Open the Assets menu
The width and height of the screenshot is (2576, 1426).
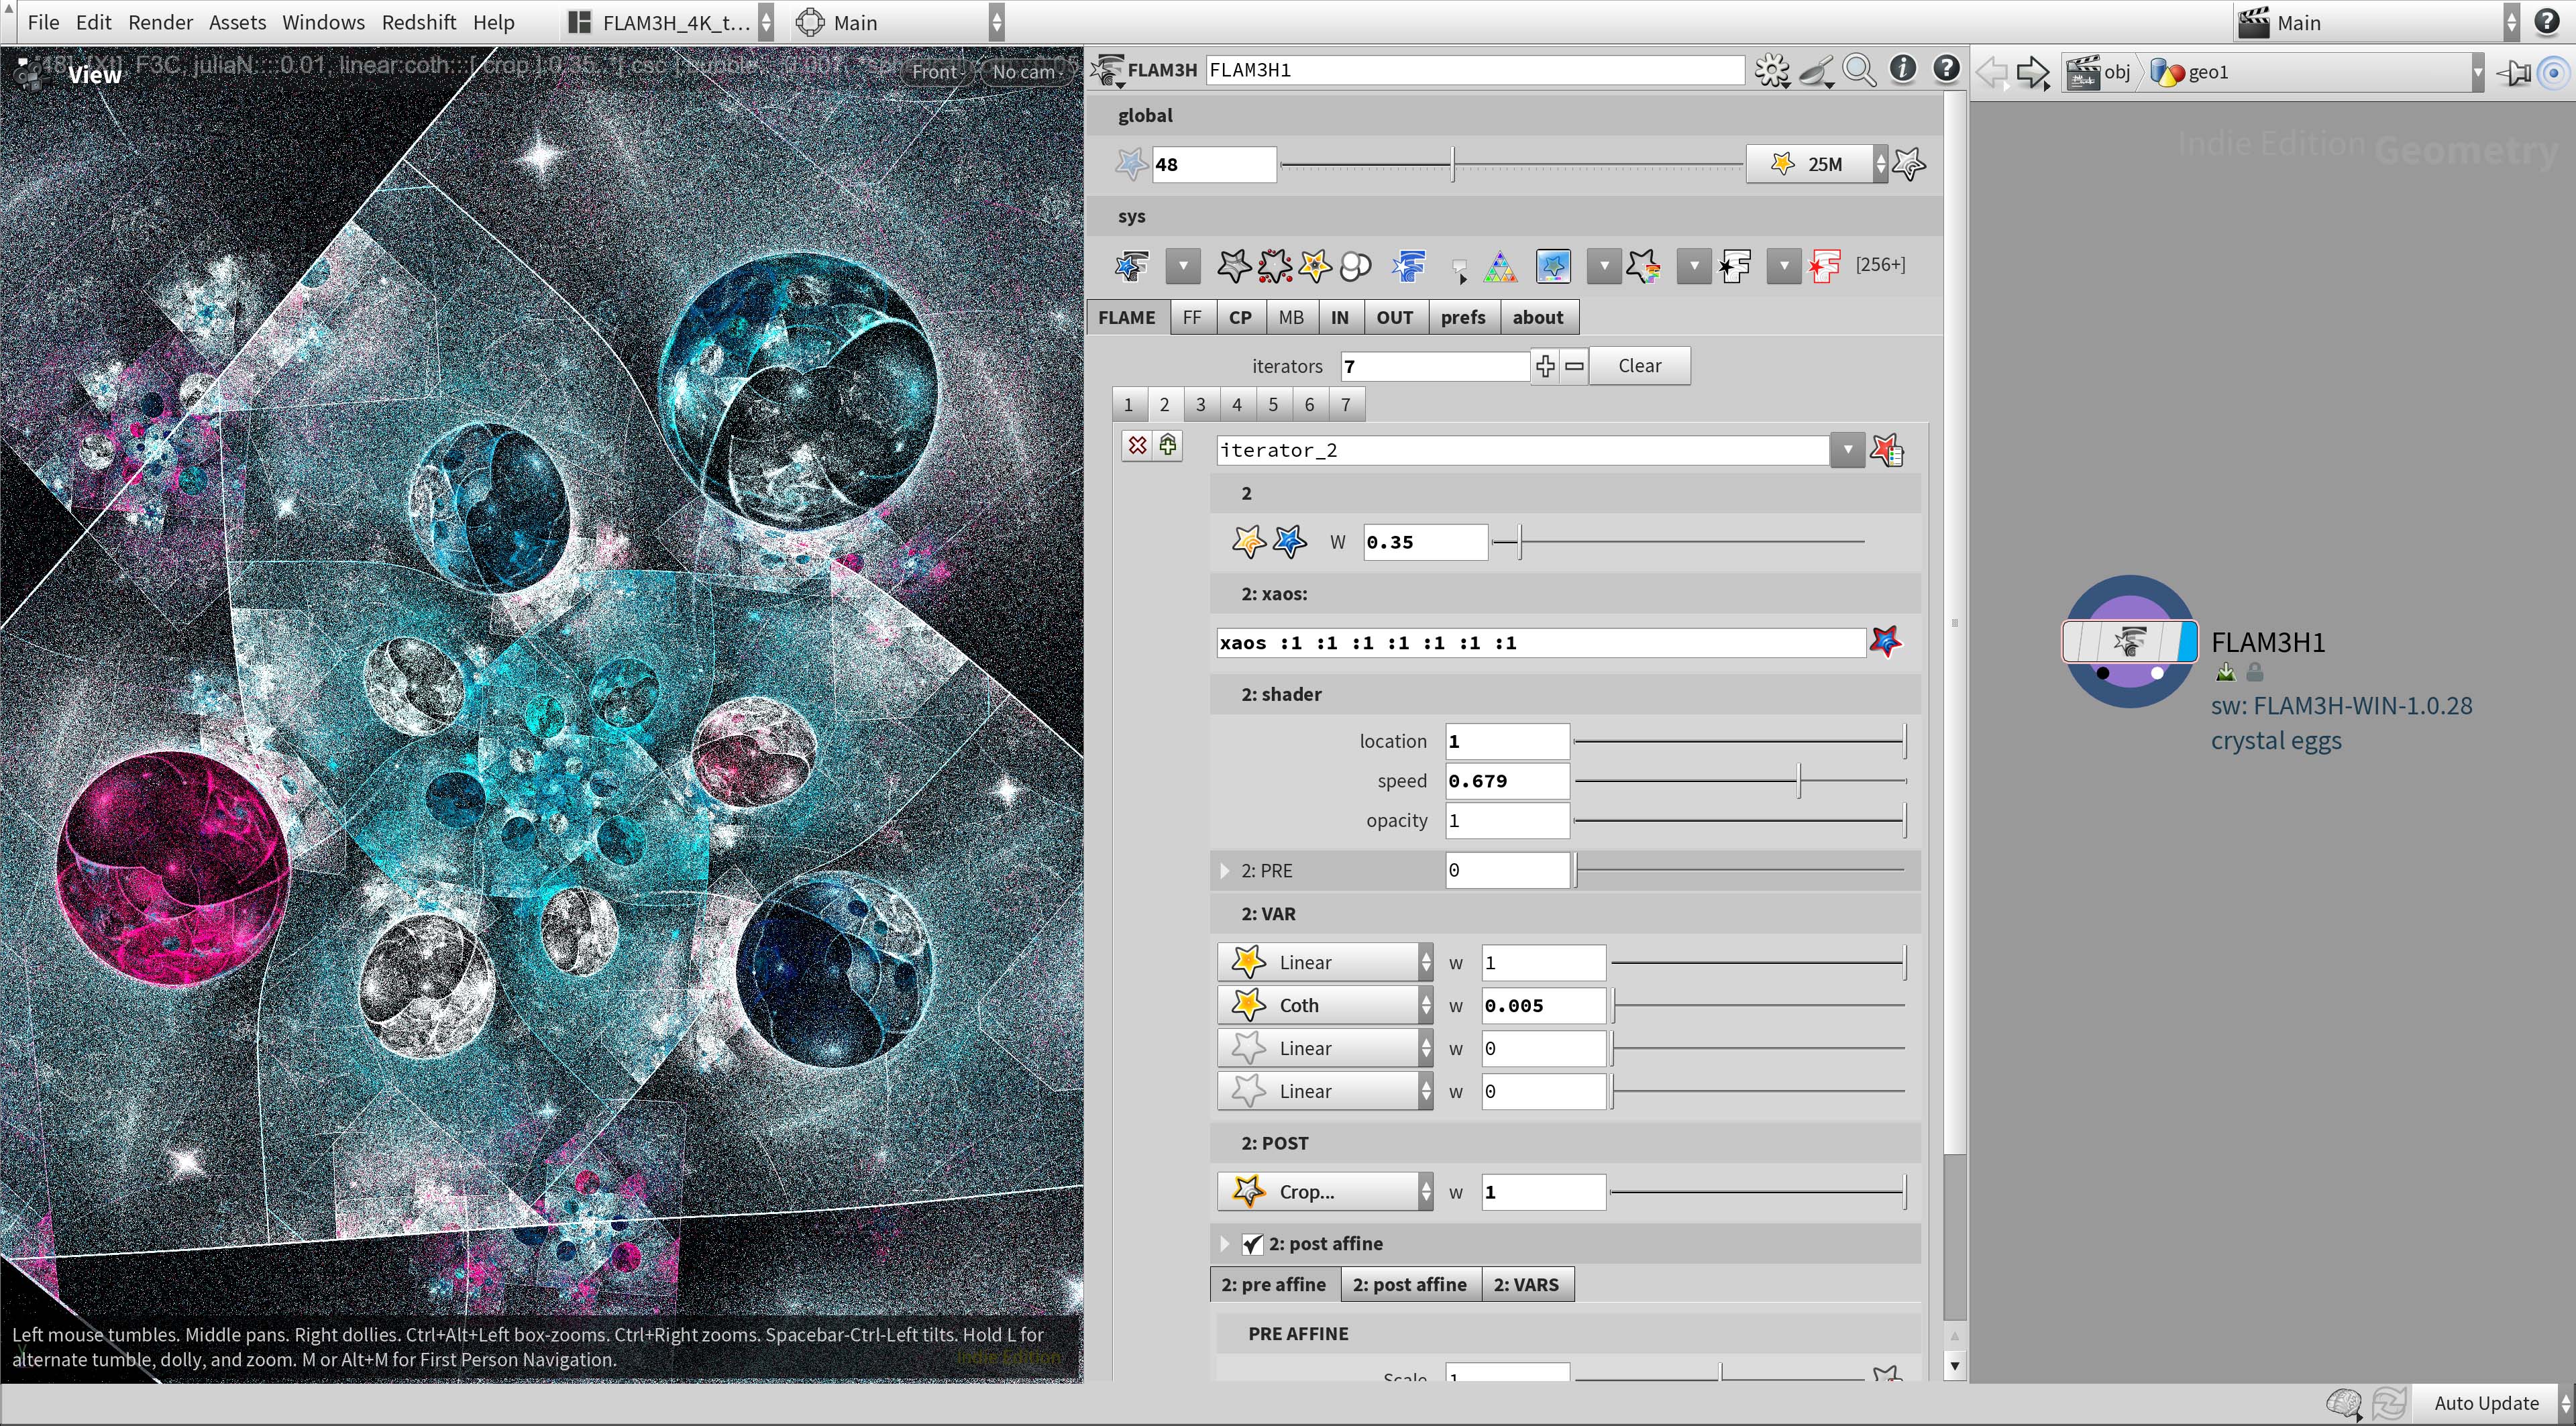pyautogui.click(x=236, y=21)
